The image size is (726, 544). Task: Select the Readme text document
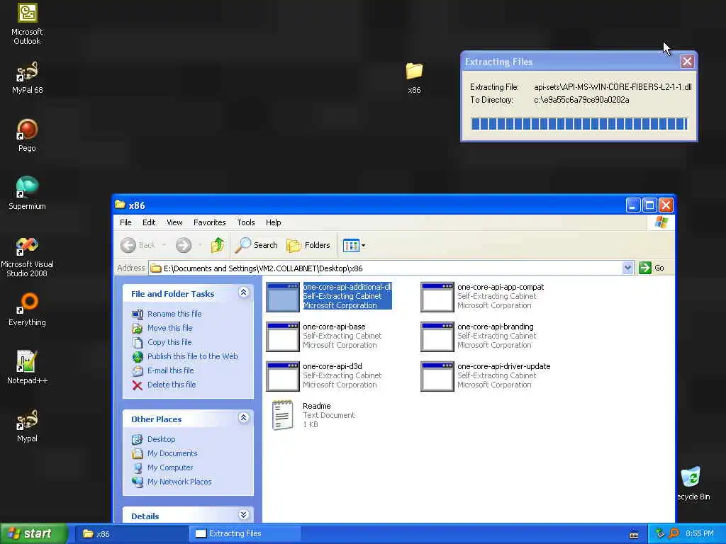[313, 415]
